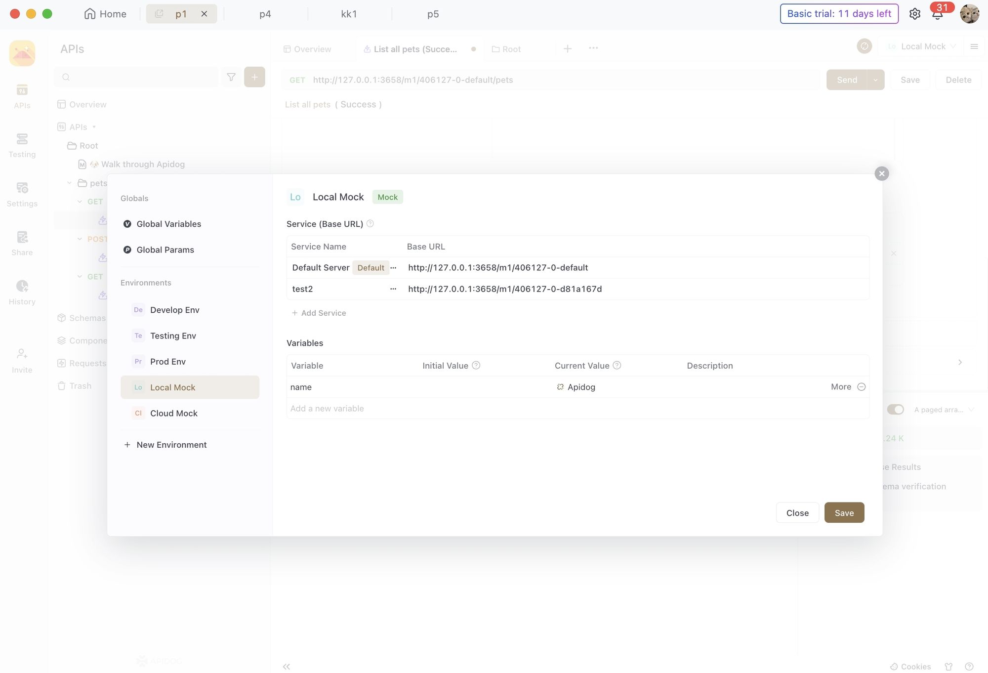Select the Local Mock environment
The height and width of the screenshot is (673, 988).
pyautogui.click(x=190, y=387)
